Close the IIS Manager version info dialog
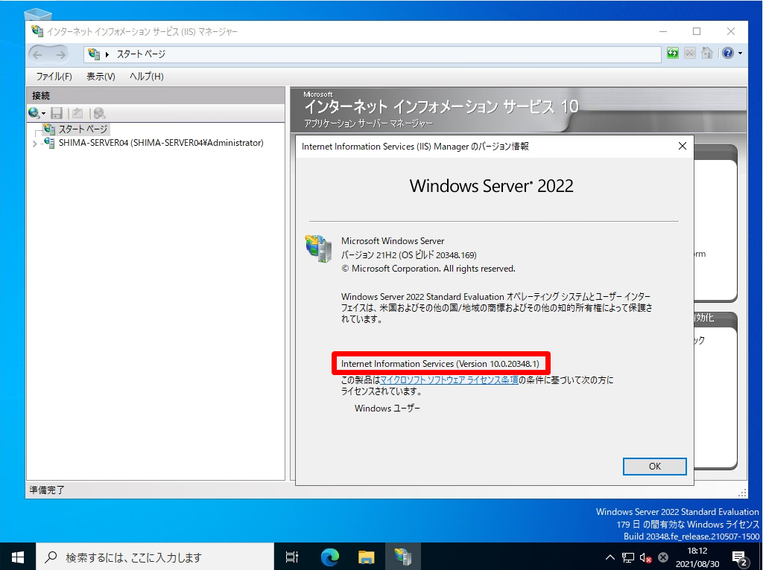This screenshot has width=763, height=570. (683, 147)
